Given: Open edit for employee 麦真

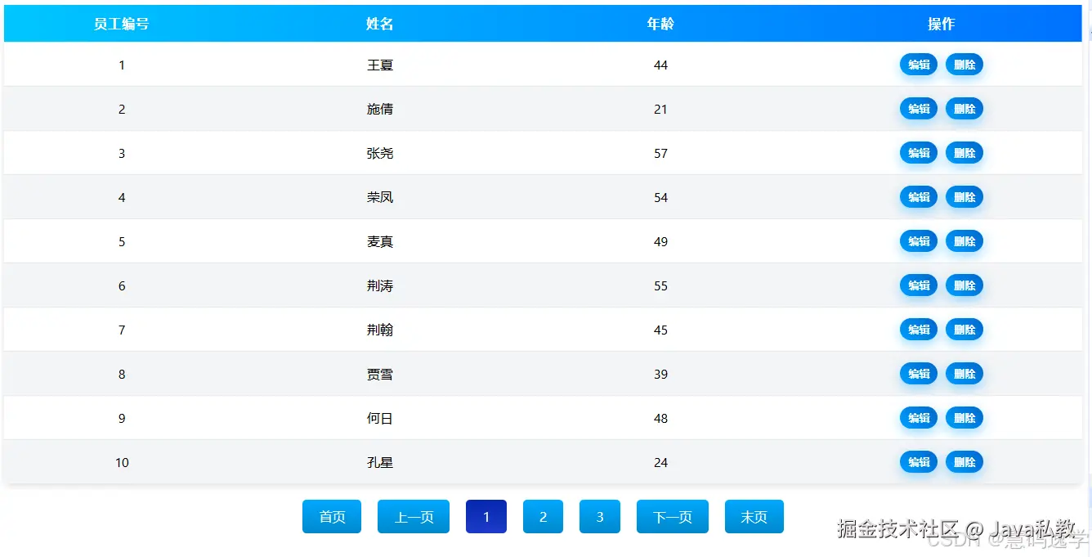Looking at the screenshot, I should [x=919, y=241].
